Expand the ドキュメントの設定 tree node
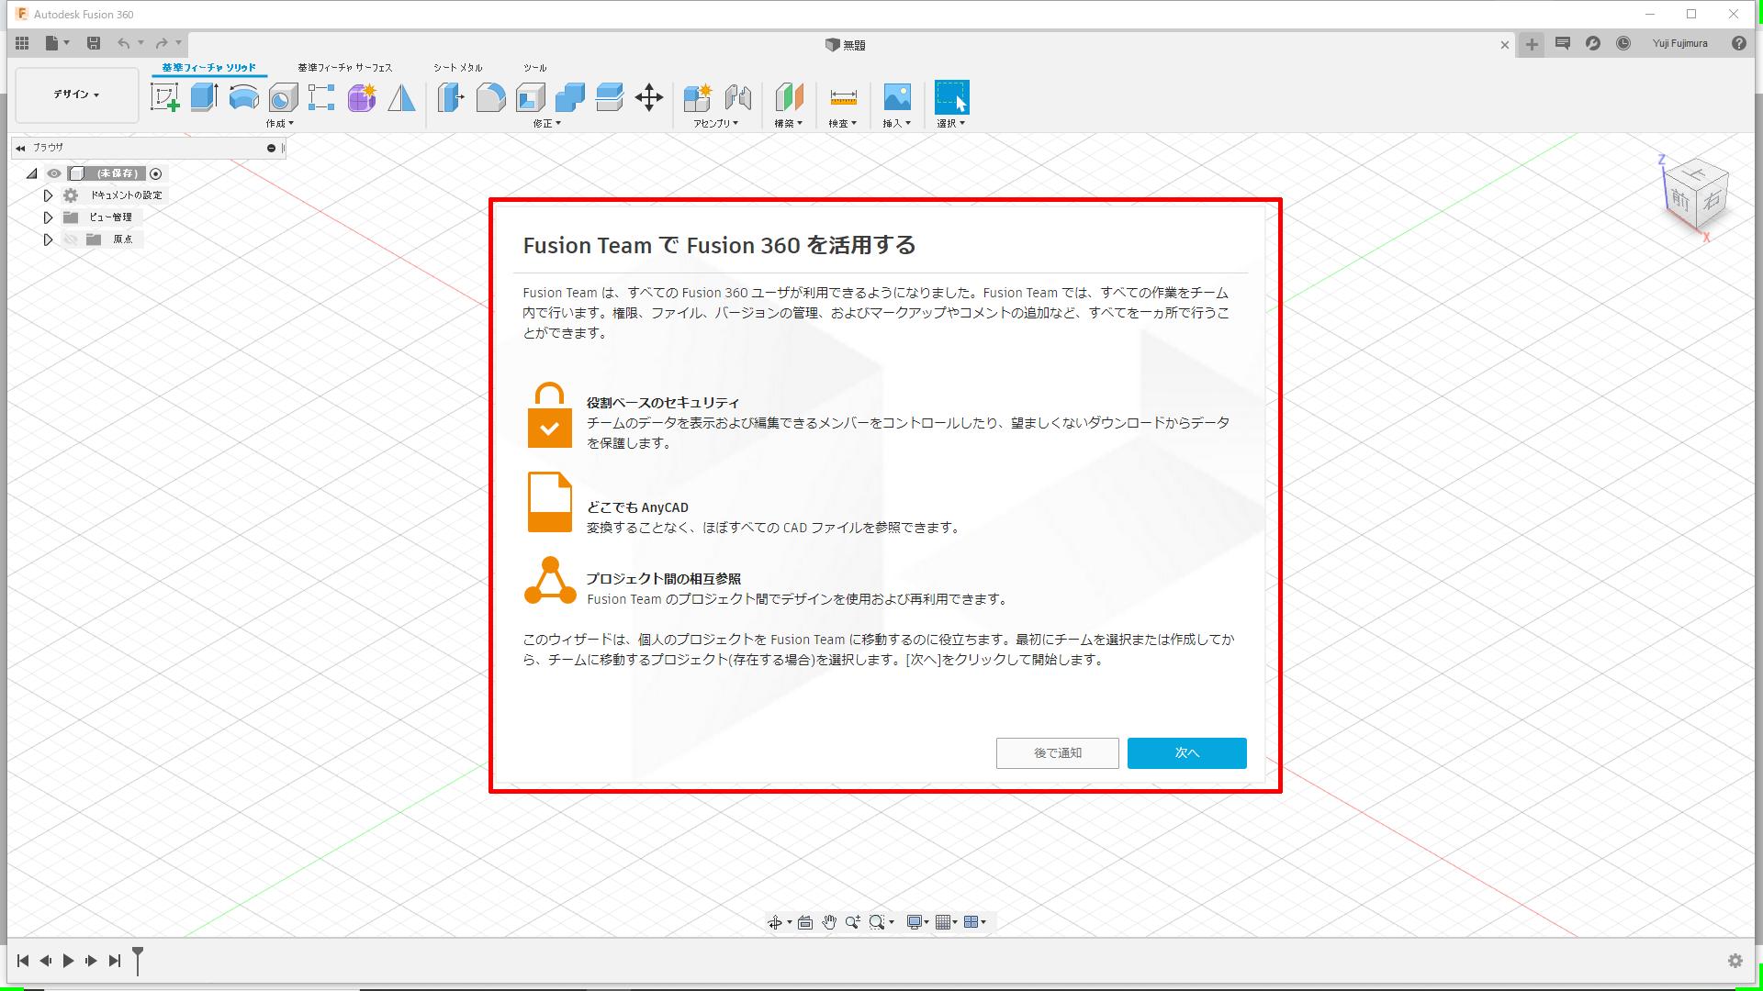 (48, 195)
